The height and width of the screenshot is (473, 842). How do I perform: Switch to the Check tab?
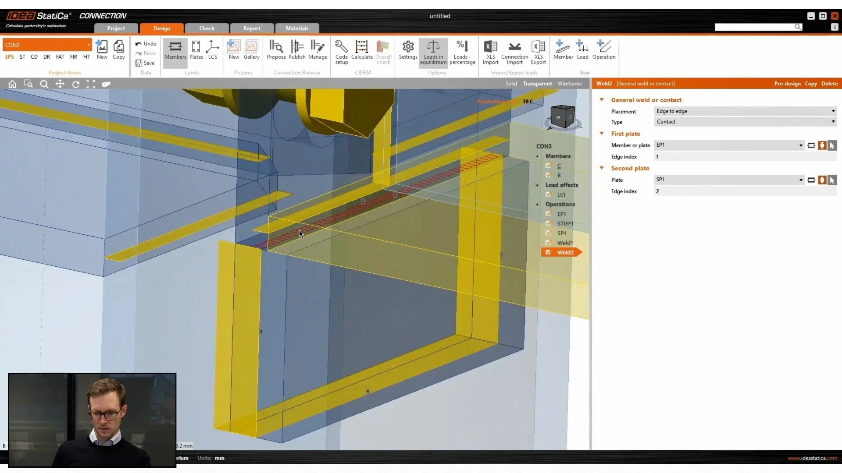[206, 28]
